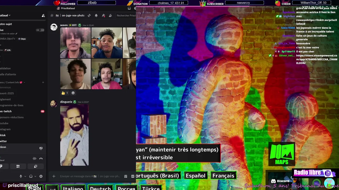Mute the microphone
Screen dimensions: 339x190
click(21, 176)
